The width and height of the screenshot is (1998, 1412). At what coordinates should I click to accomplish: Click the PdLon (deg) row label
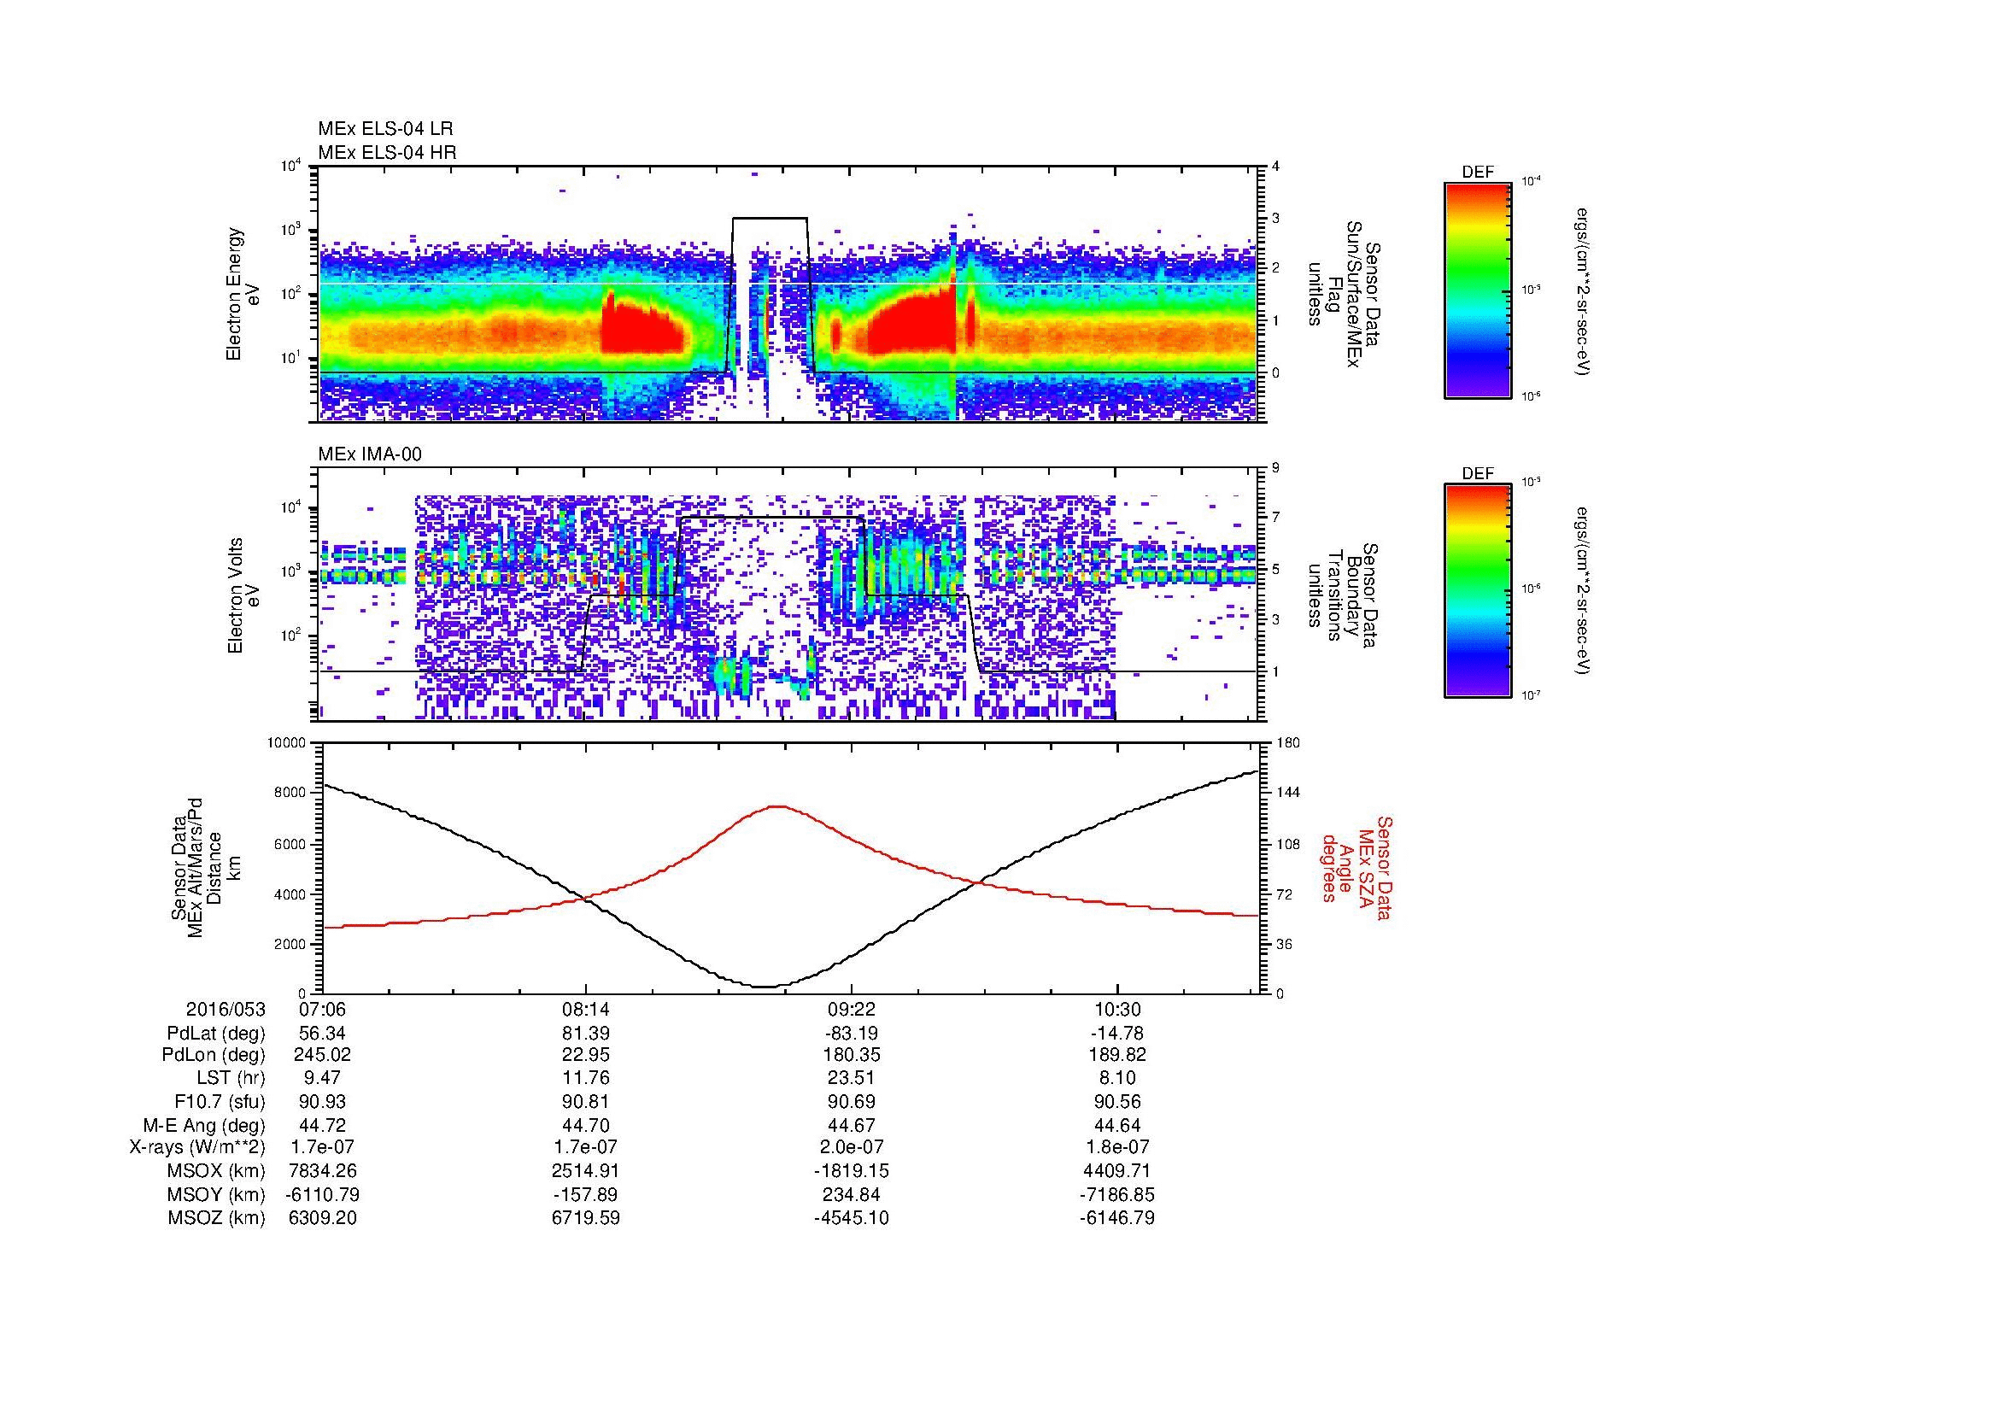click(214, 1055)
